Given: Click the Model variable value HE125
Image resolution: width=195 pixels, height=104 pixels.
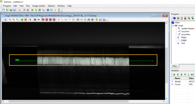Looking at the screenshot, I should (191, 81).
